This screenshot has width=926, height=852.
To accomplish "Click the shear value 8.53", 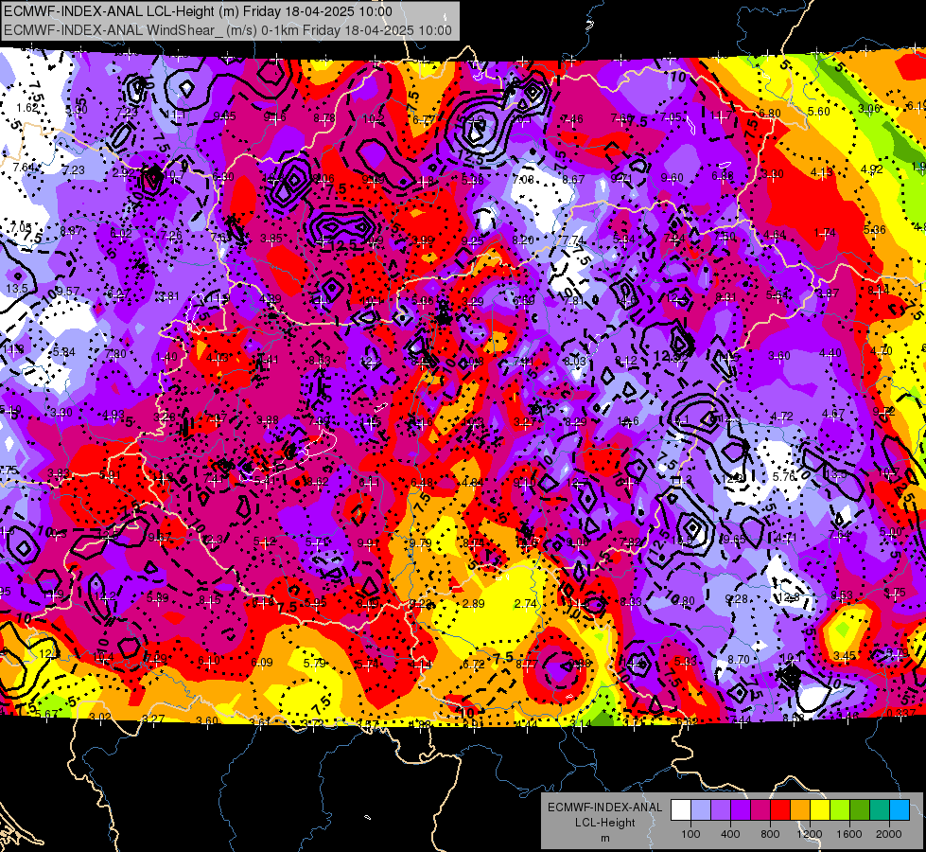I will click(842, 595).
